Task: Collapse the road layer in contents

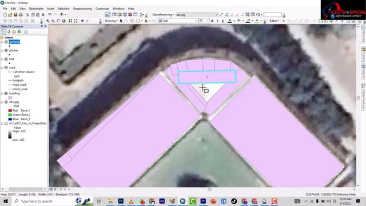Action: 2,68
